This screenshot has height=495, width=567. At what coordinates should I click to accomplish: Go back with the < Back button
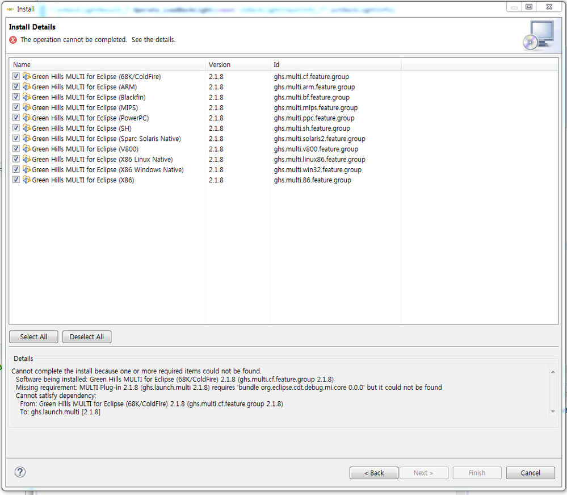pos(374,473)
